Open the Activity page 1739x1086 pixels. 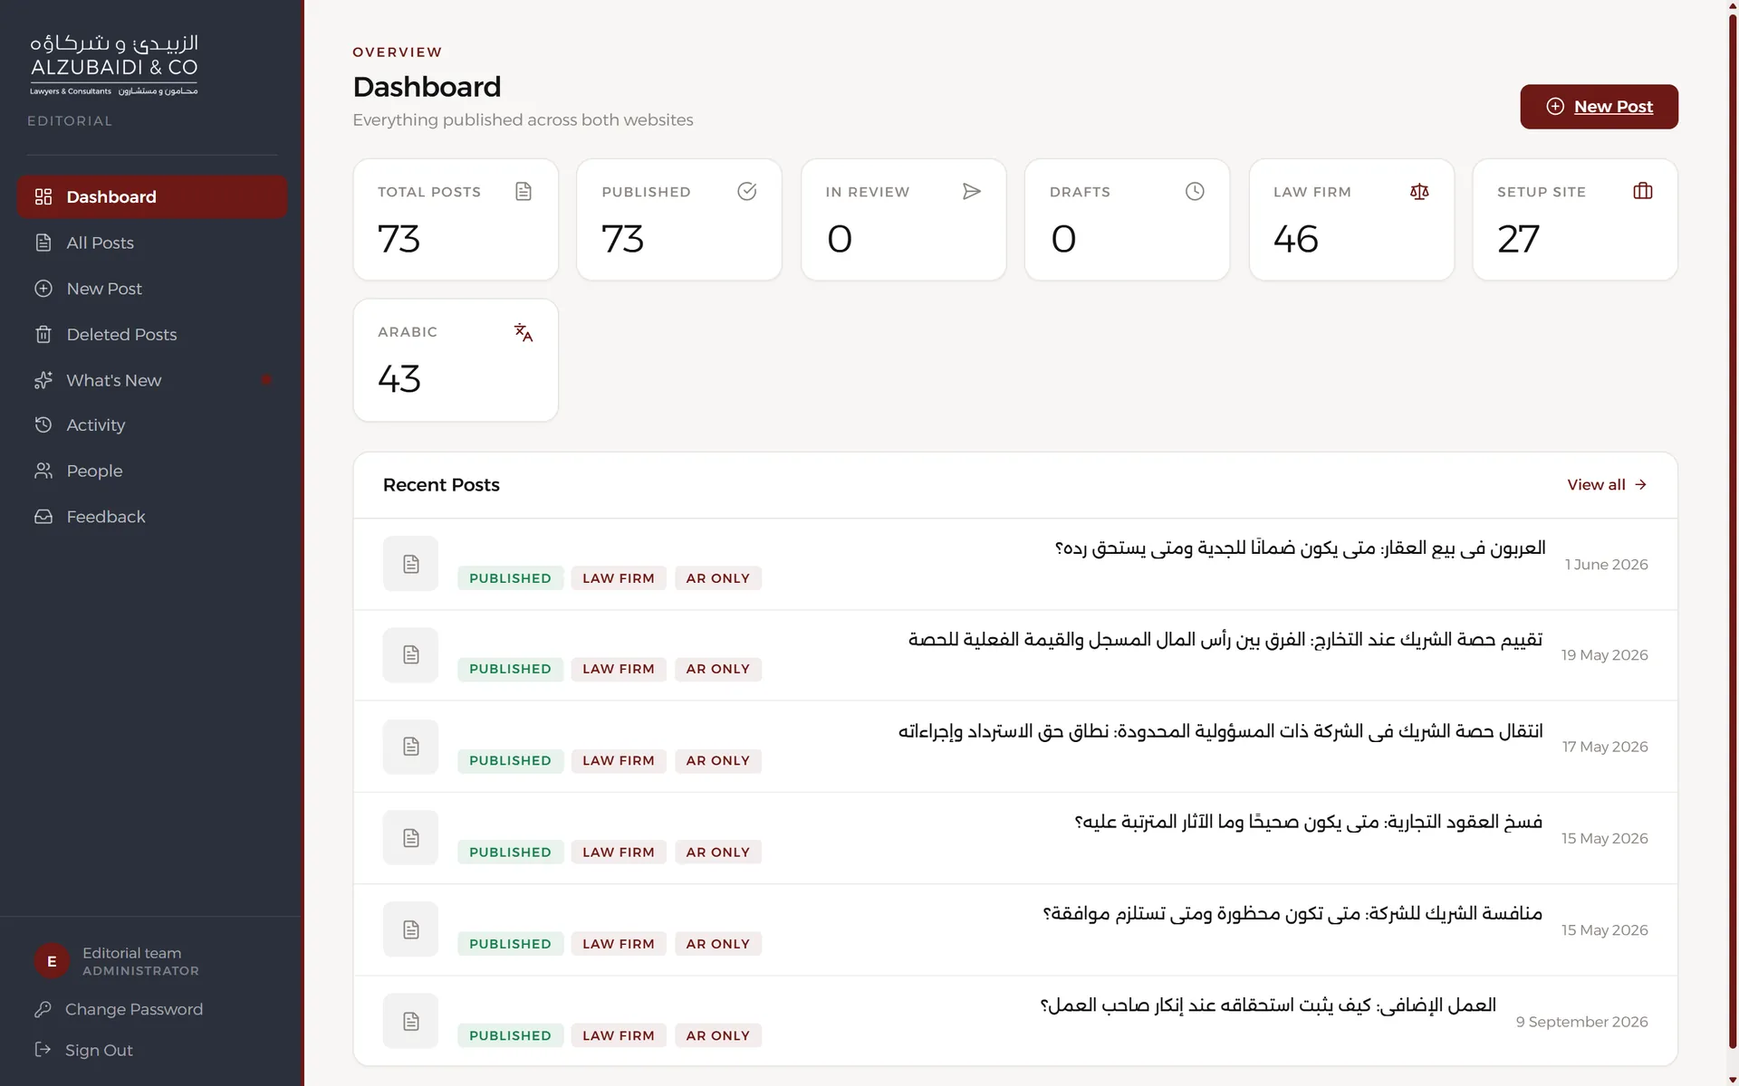click(151, 424)
